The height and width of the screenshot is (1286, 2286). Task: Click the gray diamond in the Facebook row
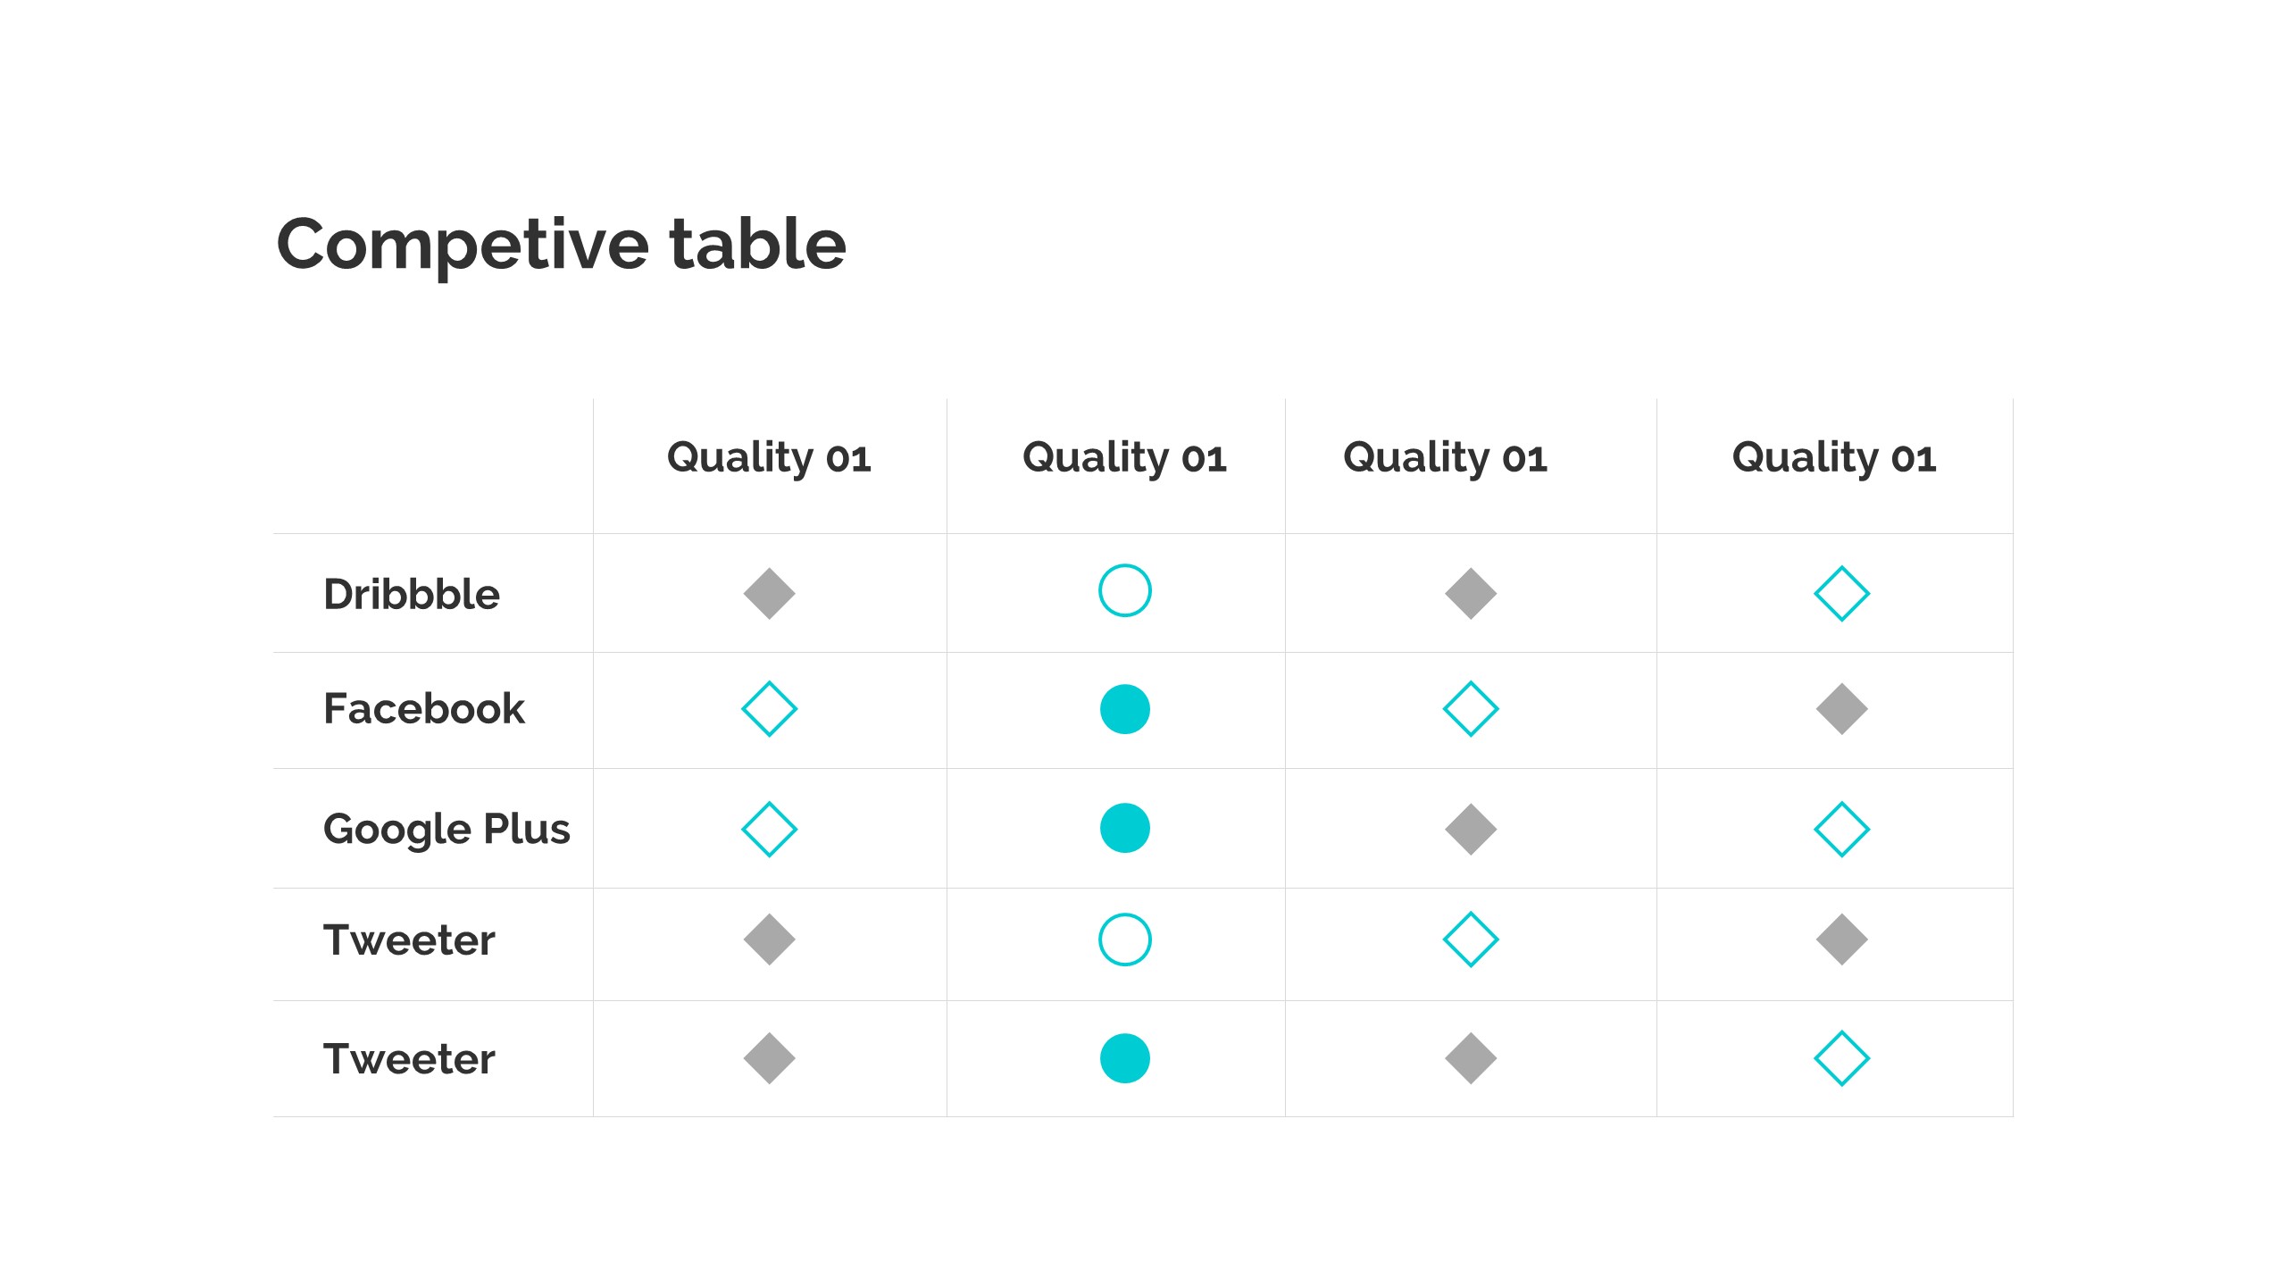1841,709
